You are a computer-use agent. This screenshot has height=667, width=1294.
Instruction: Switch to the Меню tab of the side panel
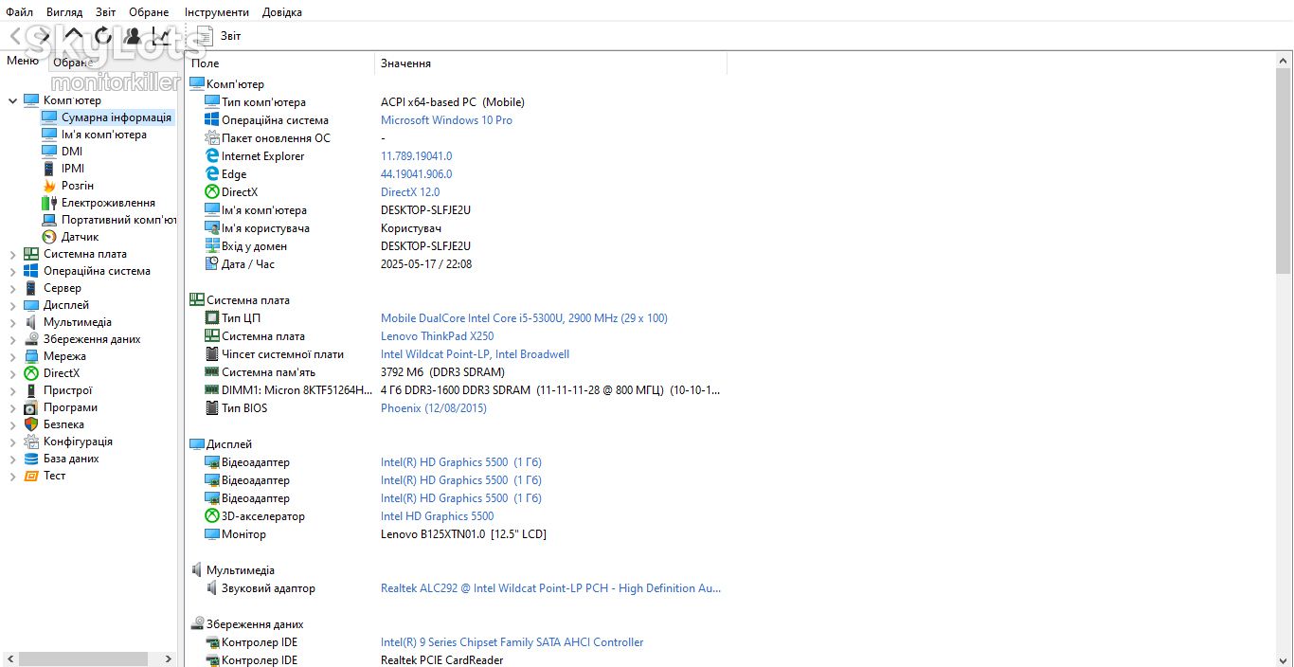(23, 61)
